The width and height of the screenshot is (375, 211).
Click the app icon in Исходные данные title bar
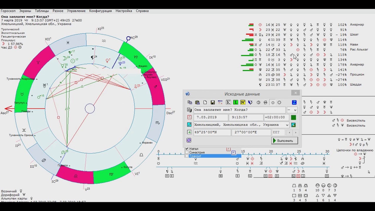click(188, 94)
